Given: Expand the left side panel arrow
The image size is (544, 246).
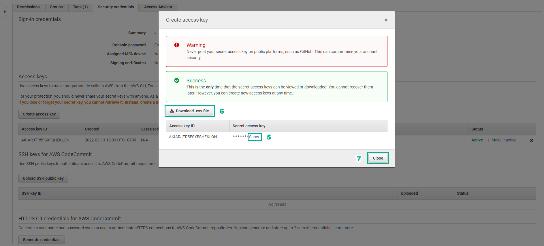Looking at the screenshot, I should pos(5,12).
